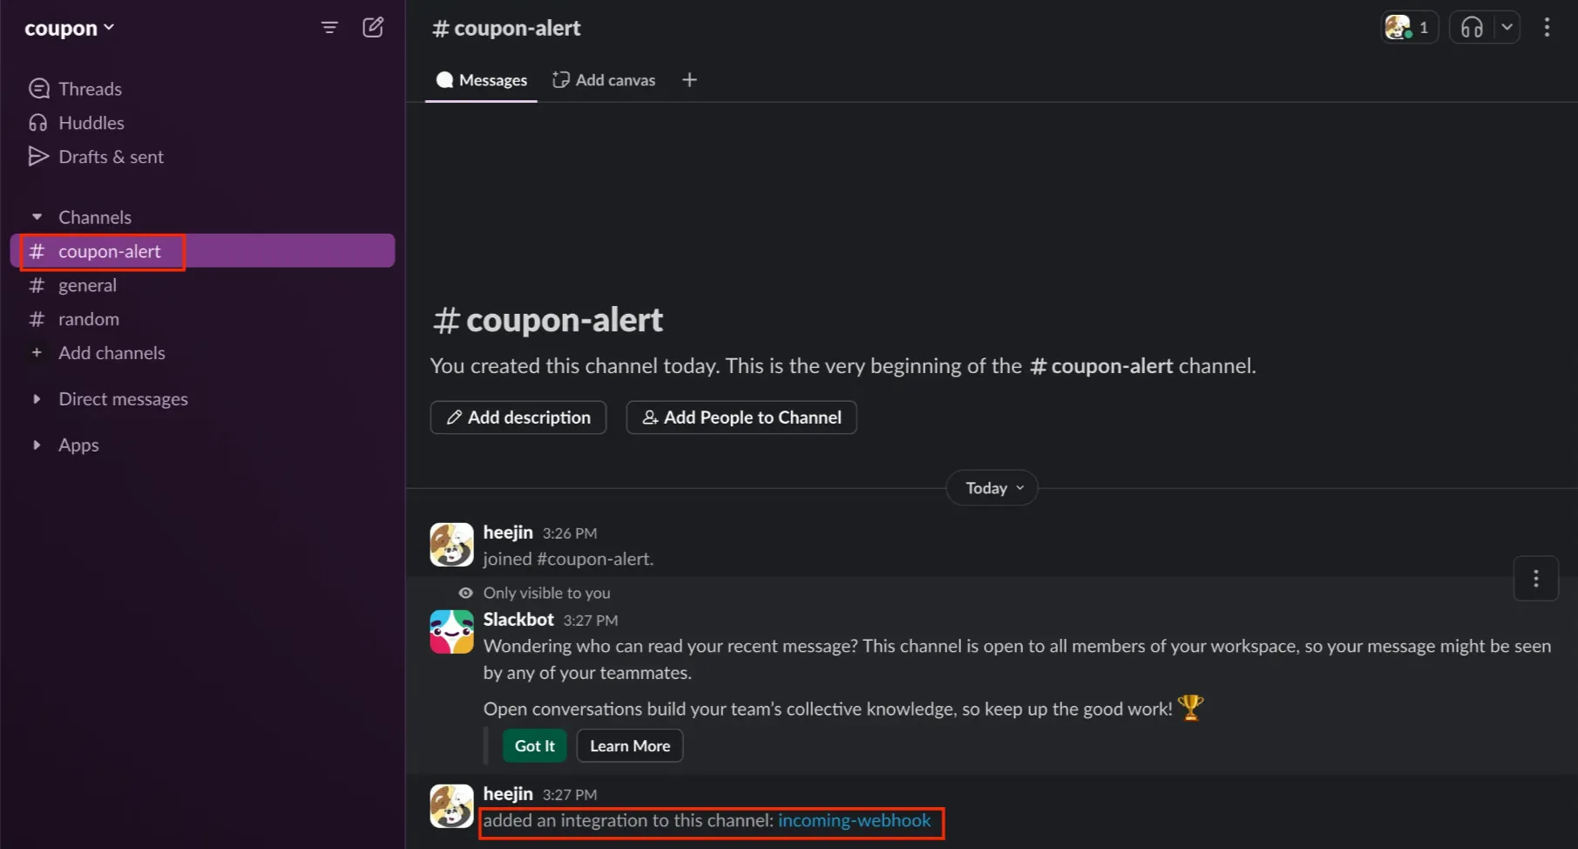Screen dimensions: 1578x849
Task: Expand the Apps section
Action: (x=37, y=445)
